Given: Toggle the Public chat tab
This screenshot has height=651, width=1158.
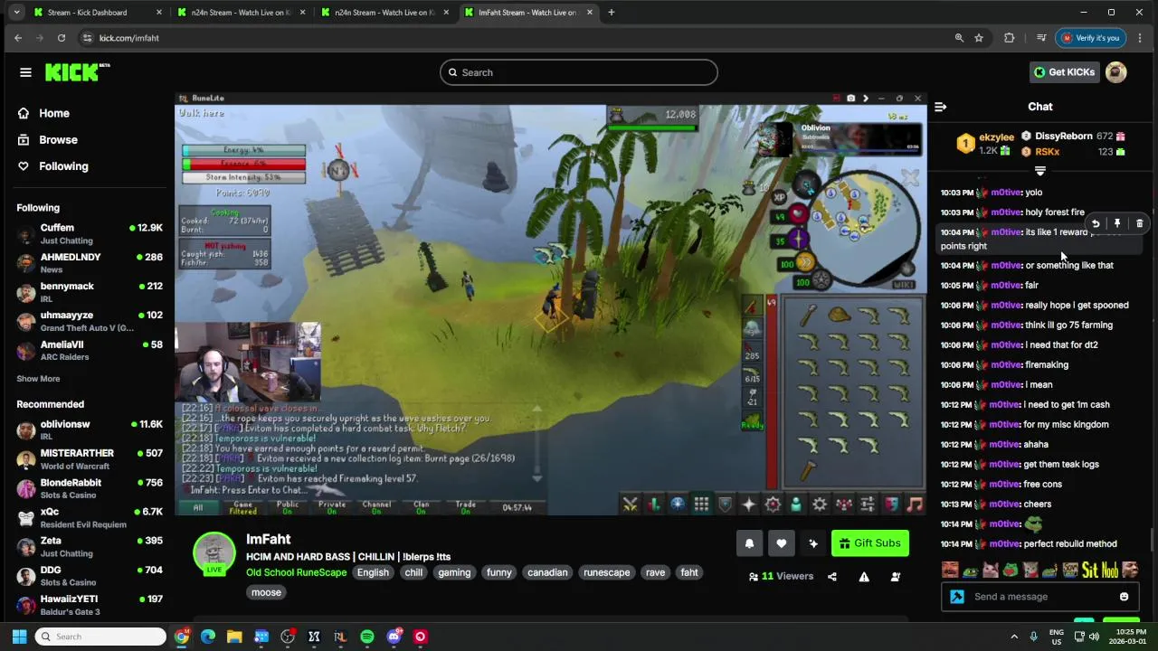Looking at the screenshot, I should pyautogui.click(x=288, y=507).
